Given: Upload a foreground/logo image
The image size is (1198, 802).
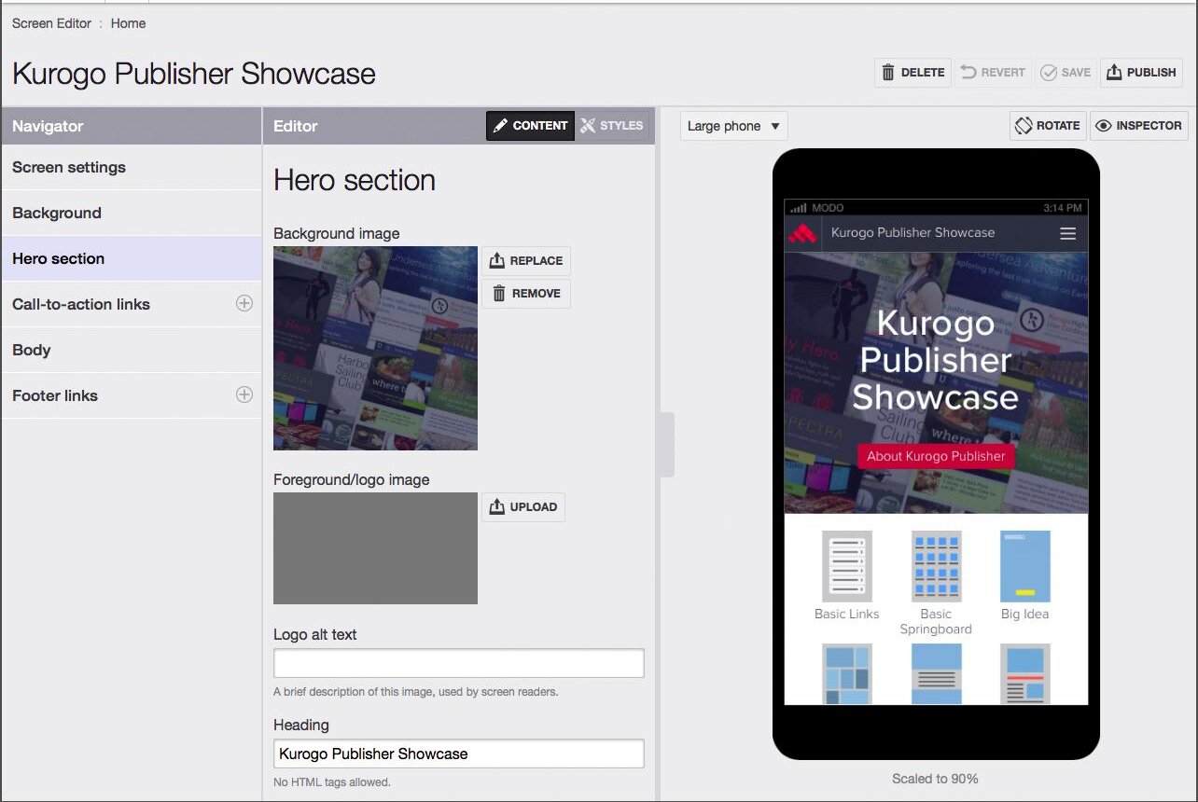Looking at the screenshot, I should [x=523, y=507].
